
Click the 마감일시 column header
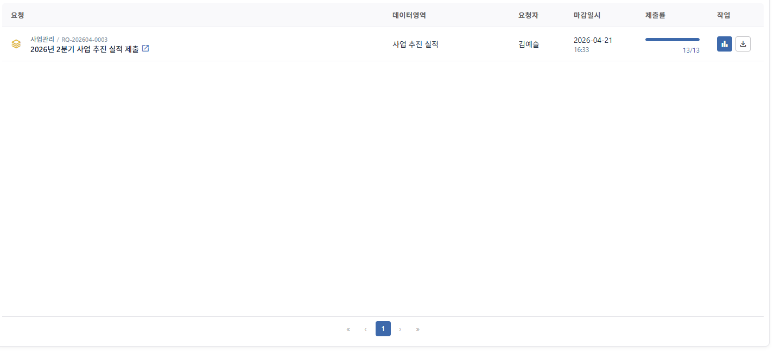coord(587,15)
